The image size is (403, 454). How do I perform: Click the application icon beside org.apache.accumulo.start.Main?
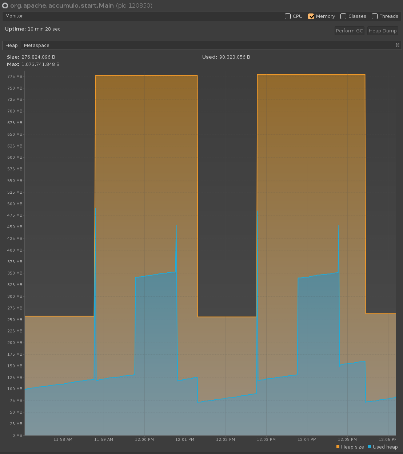pos(5,5)
